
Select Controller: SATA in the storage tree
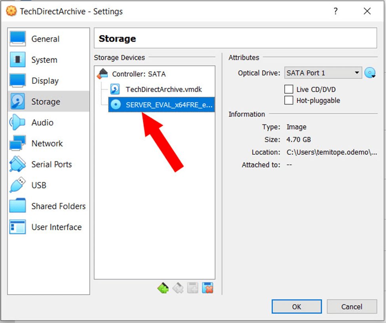tap(139, 74)
